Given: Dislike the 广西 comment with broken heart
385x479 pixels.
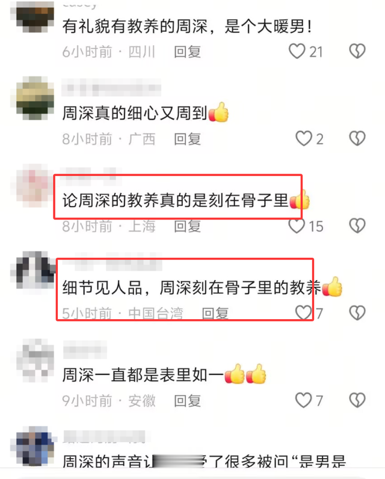Looking at the screenshot, I should pos(357,139).
